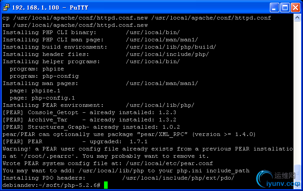Maximize the PuTTY window

point(285,8)
